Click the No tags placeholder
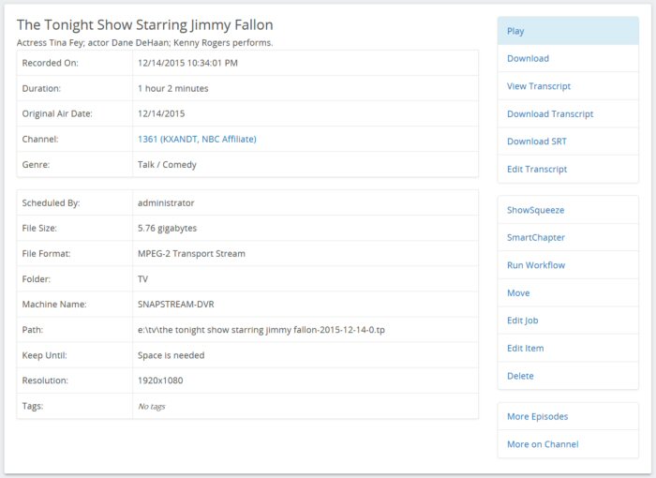656x478 pixels. 152,407
